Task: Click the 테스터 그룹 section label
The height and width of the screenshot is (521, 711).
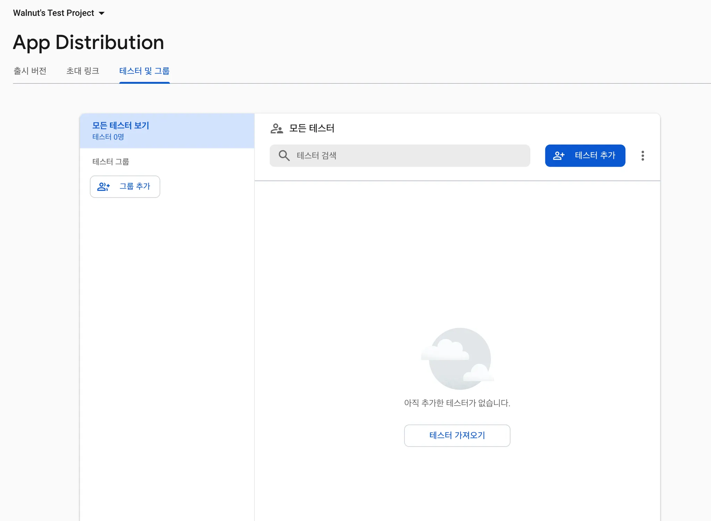Action: coord(111,162)
